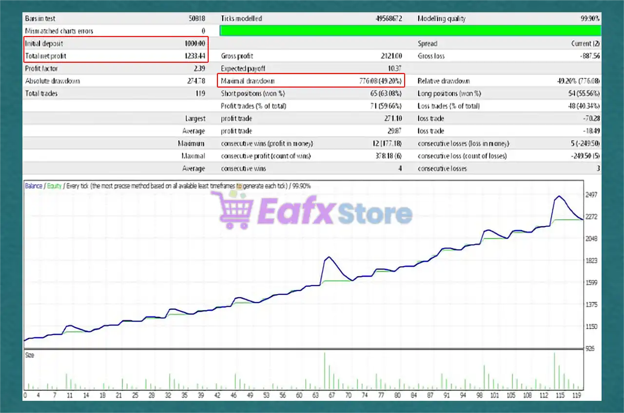Click the highest equity peak on the chart
Viewport: 624px width, 413px height.
(x=559, y=197)
